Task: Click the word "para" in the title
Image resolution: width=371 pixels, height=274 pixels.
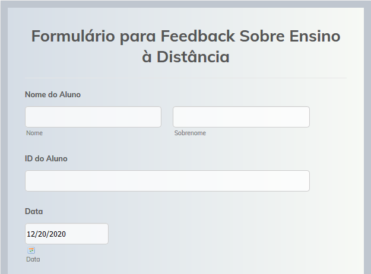Action: pyautogui.click(x=138, y=36)
